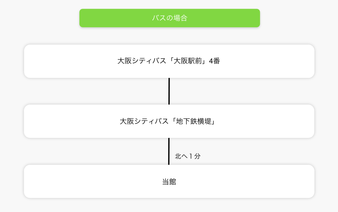Click the バスの場合 heading text
Image resolution: width=338 pixels, height=212 pixels.
coord(169,18)
